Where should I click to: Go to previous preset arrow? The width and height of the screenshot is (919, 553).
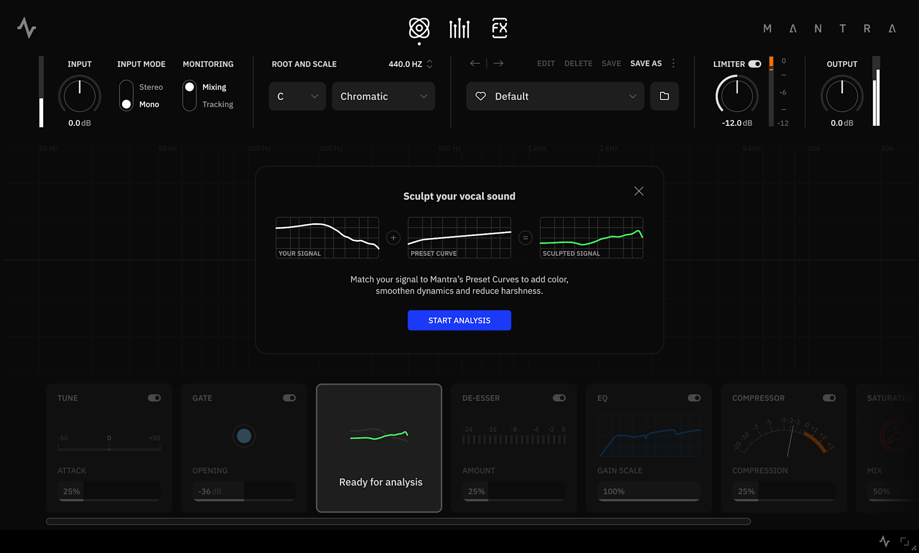(475, 63)
